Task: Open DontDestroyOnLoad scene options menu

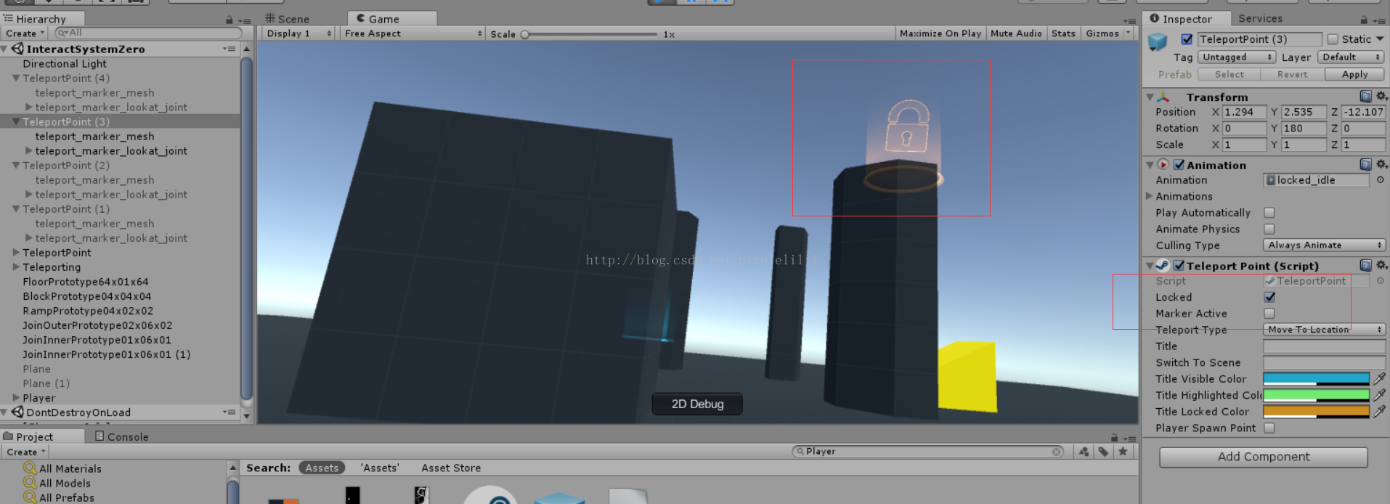Action: 229,412
